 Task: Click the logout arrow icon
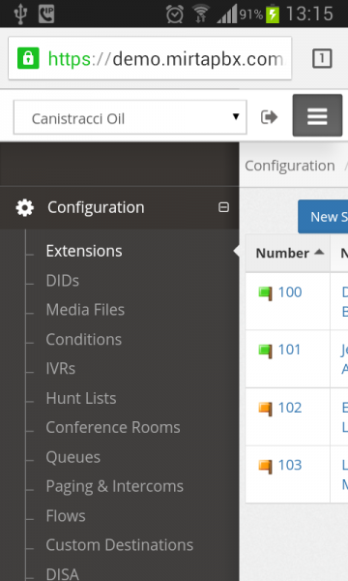(269, 117)
